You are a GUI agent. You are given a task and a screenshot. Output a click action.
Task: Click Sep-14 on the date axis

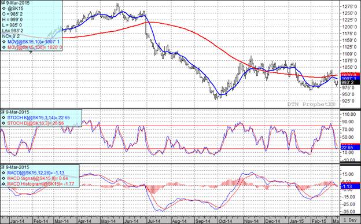[203, 221]
